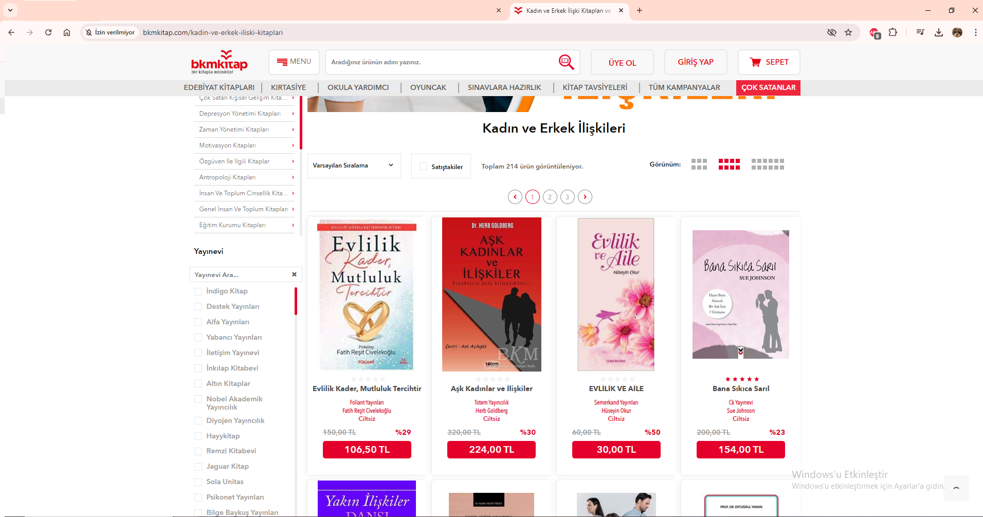Close the Kadın ve Erkek İlişki Kitapları tab
The height and width of the screenshot is (517, 983).
point(621,10)
